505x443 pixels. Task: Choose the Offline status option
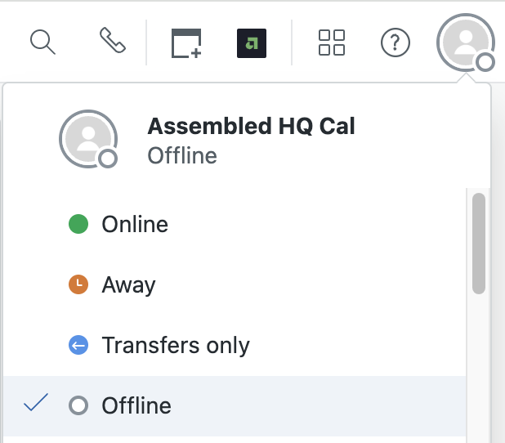click(235, 405)
